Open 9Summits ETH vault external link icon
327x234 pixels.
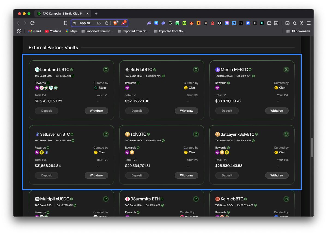click(196, 199)
